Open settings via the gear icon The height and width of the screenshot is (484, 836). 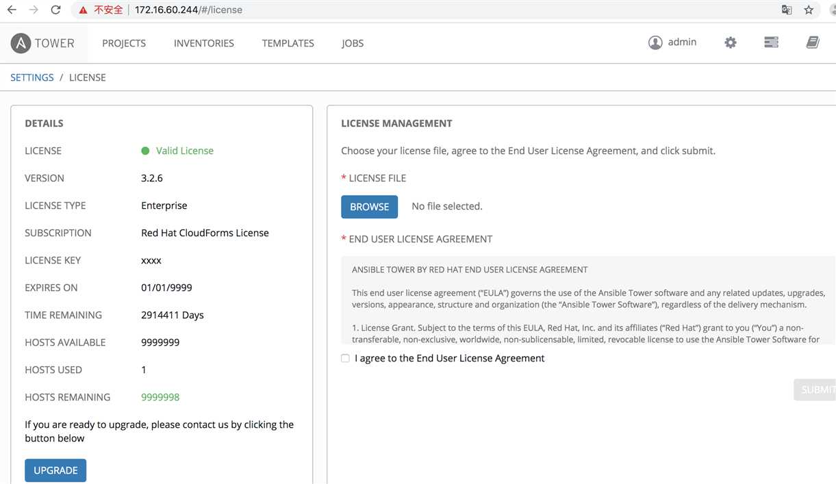point(731,42)
